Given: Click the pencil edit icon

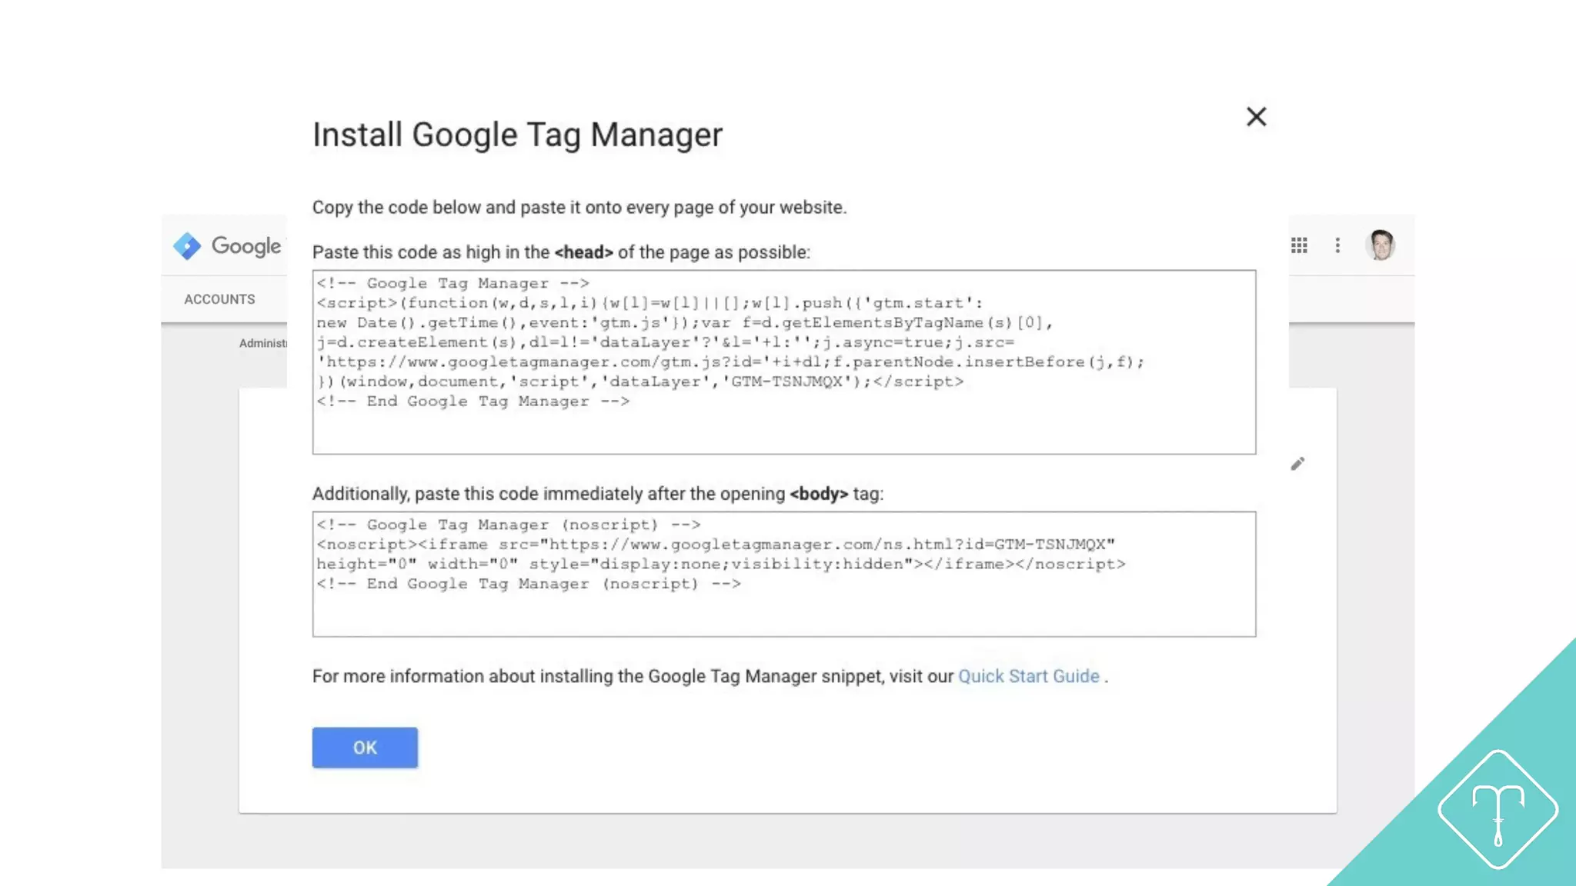Looking at the screenshot, I should (1297, 464).
